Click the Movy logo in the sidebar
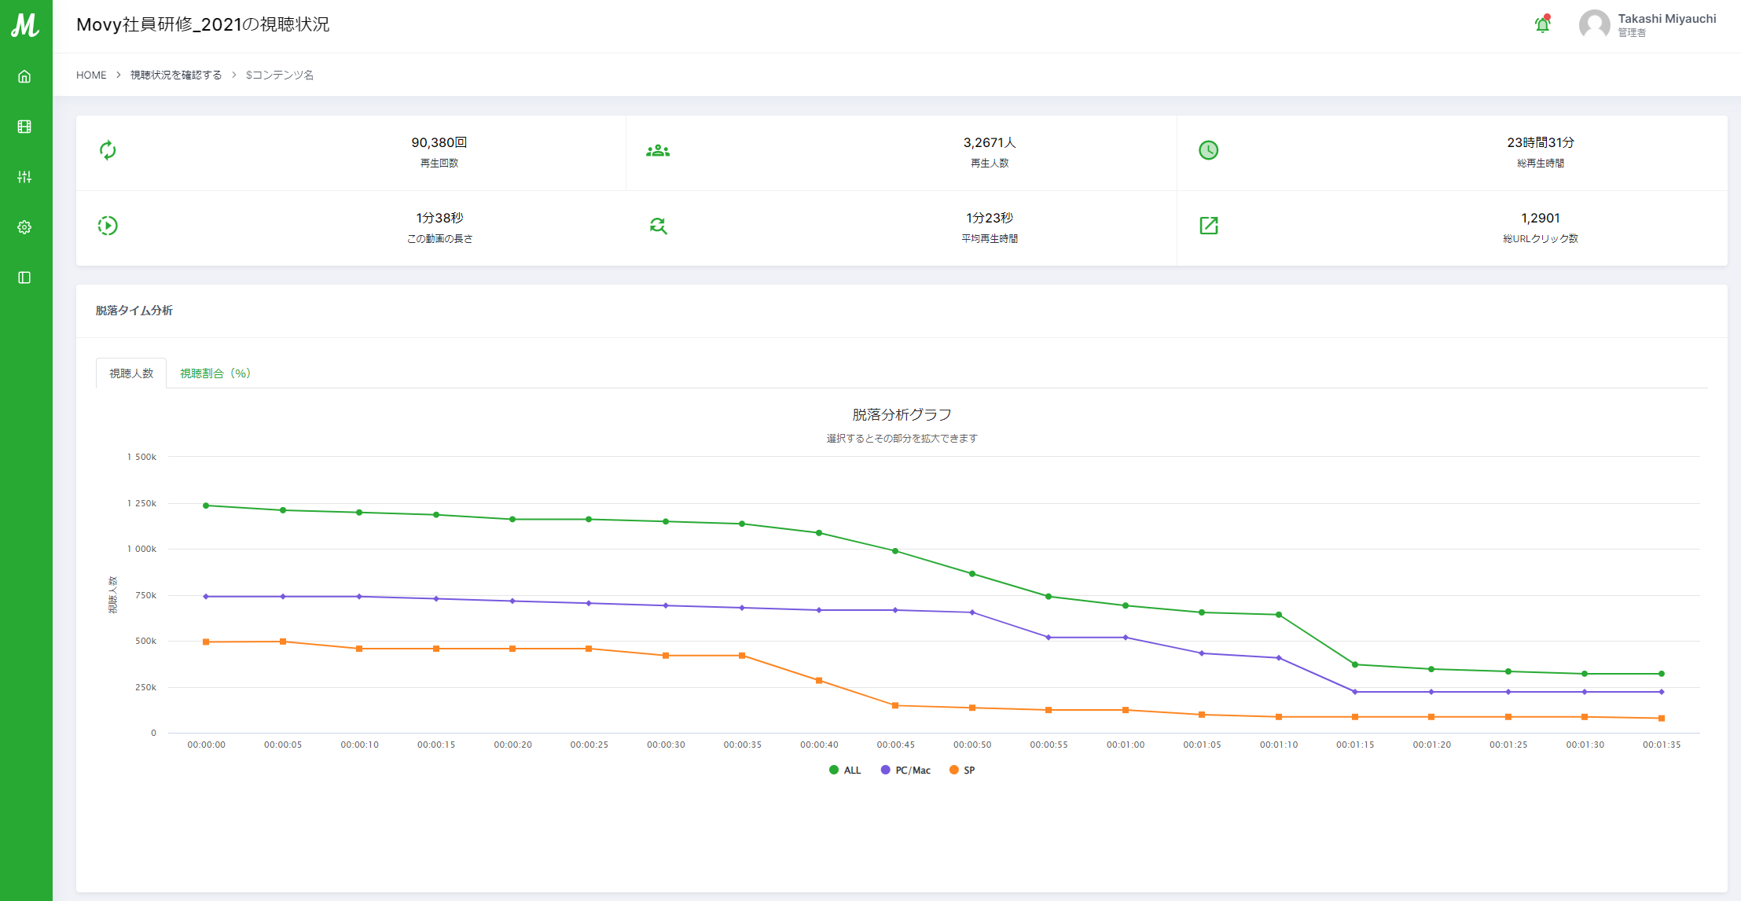 pyautogui.click(x=25, y=25)
